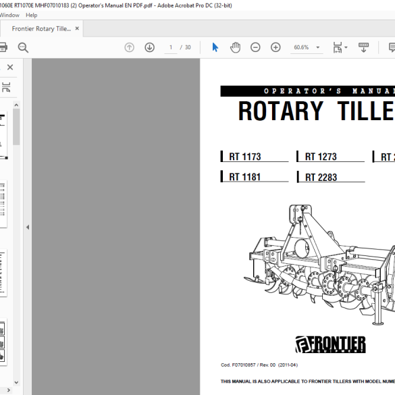
Task: Click the page number input field
Action: coord(171,47)
